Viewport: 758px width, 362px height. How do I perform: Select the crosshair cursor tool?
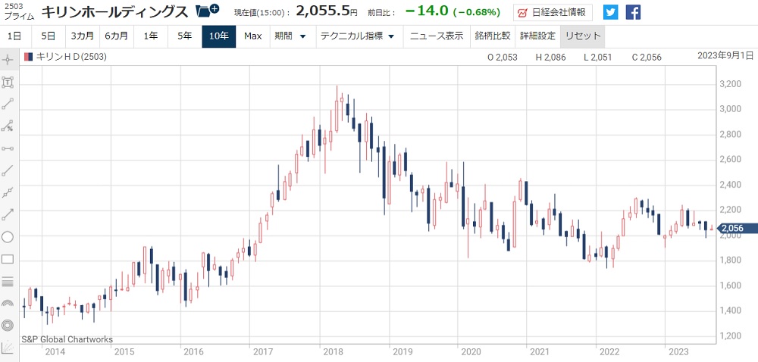pyautogui.click(x=8, y=61)
